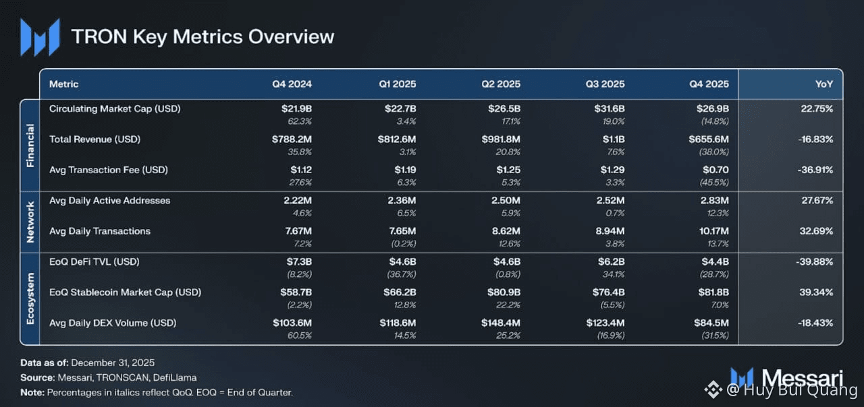Select the YoY column header

[x=823, y=84]
